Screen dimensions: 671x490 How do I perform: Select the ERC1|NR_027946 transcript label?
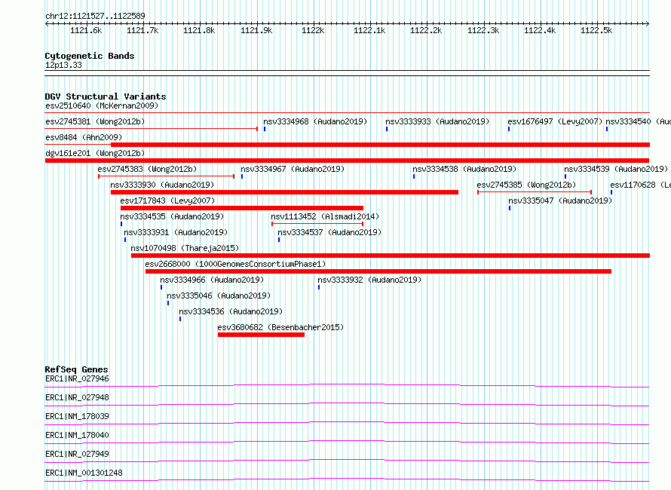(77, 378)
